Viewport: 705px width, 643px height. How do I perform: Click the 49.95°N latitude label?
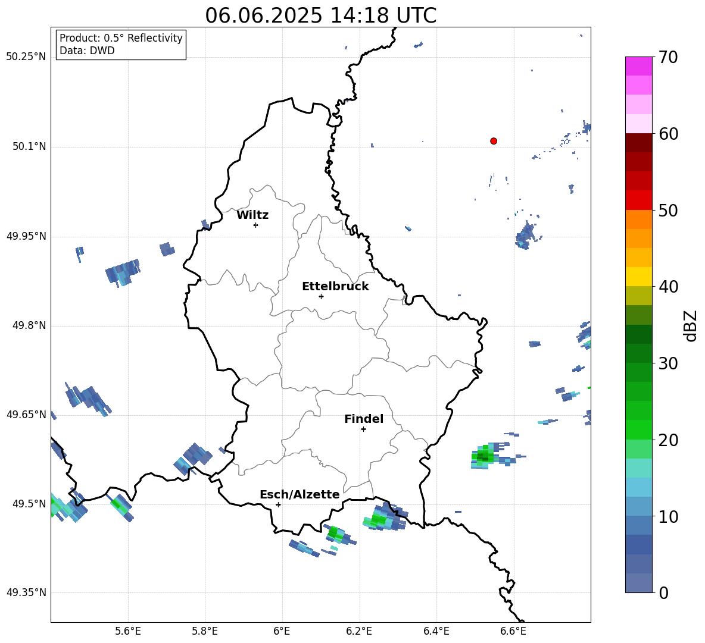coord(26,236)
